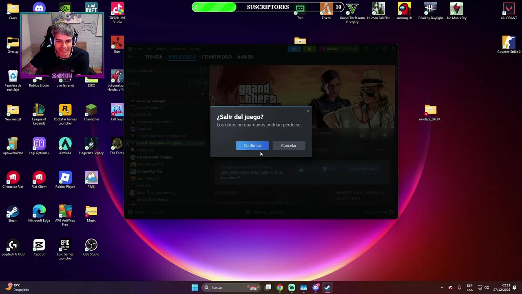The height and width of the screenshot is (294, 522).
Task: Open apowermirror desktop icon
Action: tap(13, 146)
